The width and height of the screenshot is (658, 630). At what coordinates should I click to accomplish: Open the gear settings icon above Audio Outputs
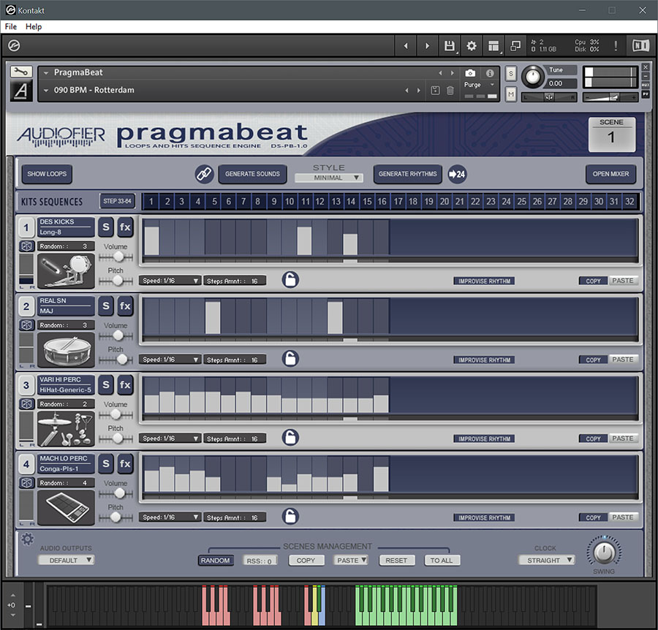point(27,539)
